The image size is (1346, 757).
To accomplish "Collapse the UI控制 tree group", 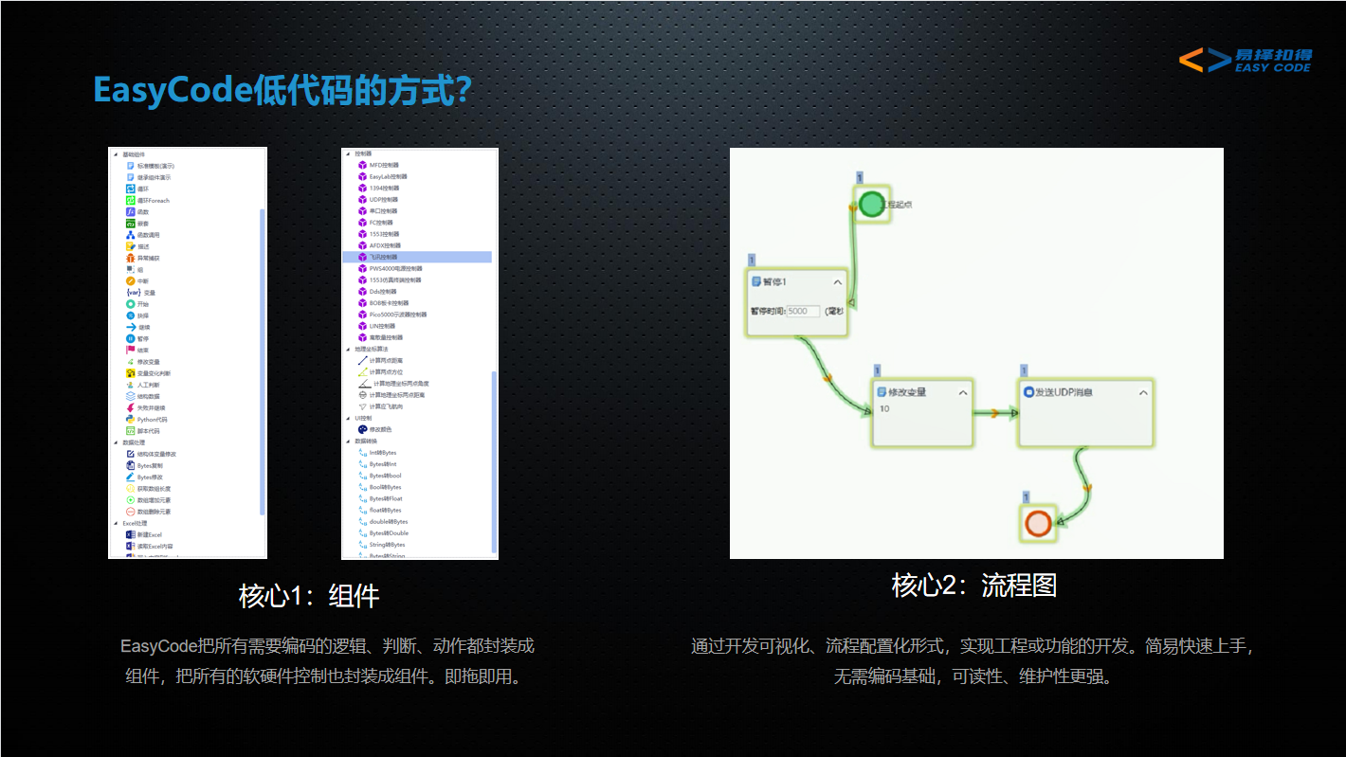I will click(x=347, y=418).
